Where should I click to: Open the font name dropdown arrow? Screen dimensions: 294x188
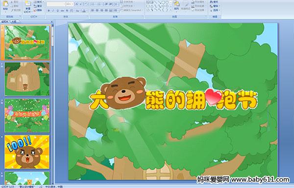64,4
